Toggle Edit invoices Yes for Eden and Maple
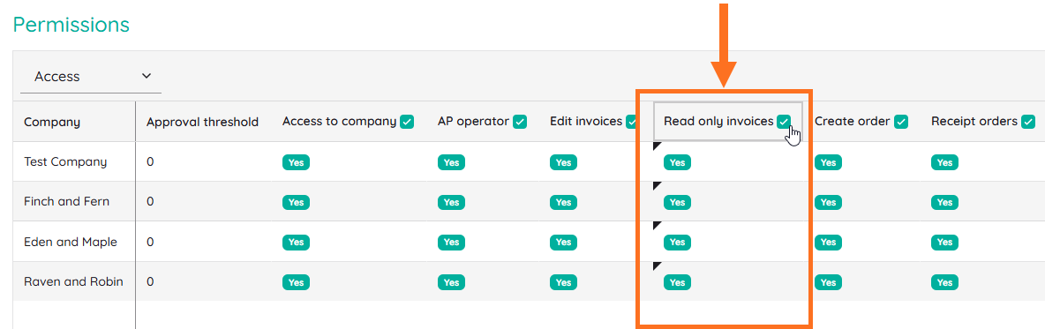 (563, 243)
